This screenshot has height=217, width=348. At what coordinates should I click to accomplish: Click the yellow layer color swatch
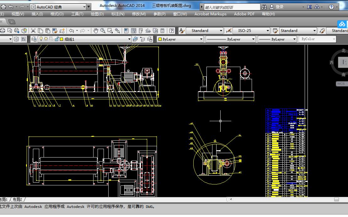click(62, 39)
